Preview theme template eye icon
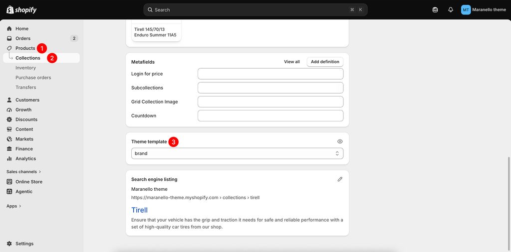The height and width of the screenshot is (252, 511). click(340, 141)
